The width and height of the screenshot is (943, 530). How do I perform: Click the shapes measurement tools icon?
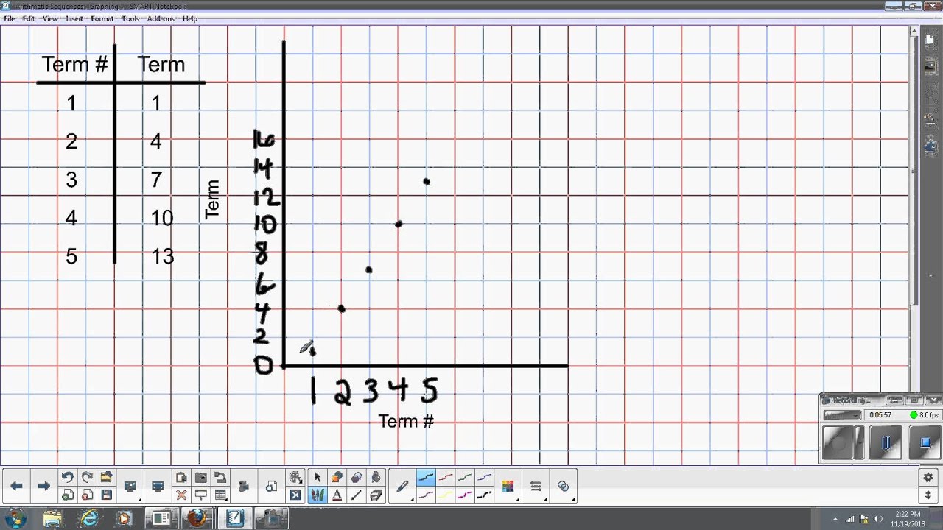(271, 486)
